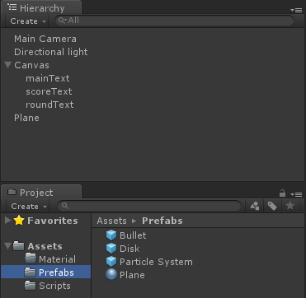This screenshot has height=298, width=306.
Task: Save search with the star icon
Action: click(290, 206)
